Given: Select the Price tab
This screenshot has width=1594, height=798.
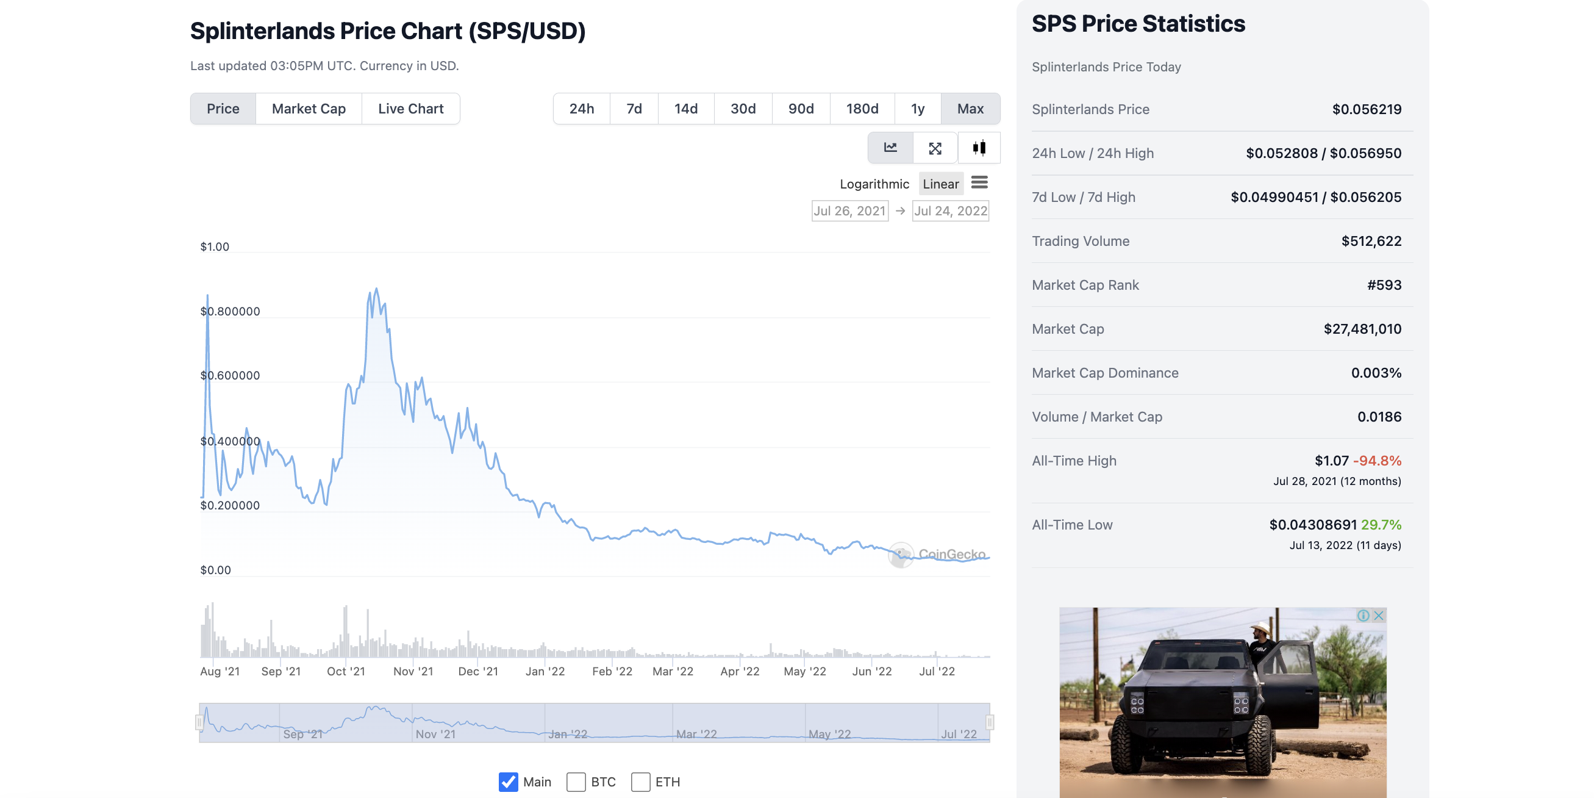Looking at the screenshot, I should 223,109.
